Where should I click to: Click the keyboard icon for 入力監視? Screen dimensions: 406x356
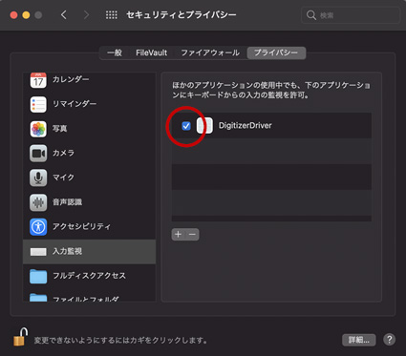tap(38, 252)
